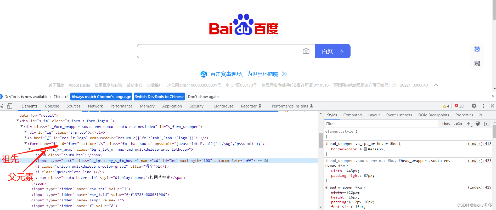Click the Recorder tab flask icon

(260, 106)
